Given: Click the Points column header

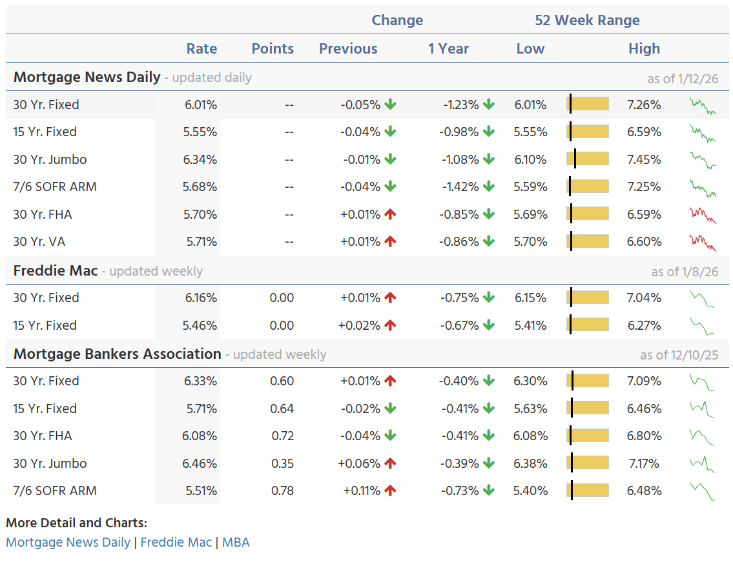Looking at the screenshot, I should (273, 48).
